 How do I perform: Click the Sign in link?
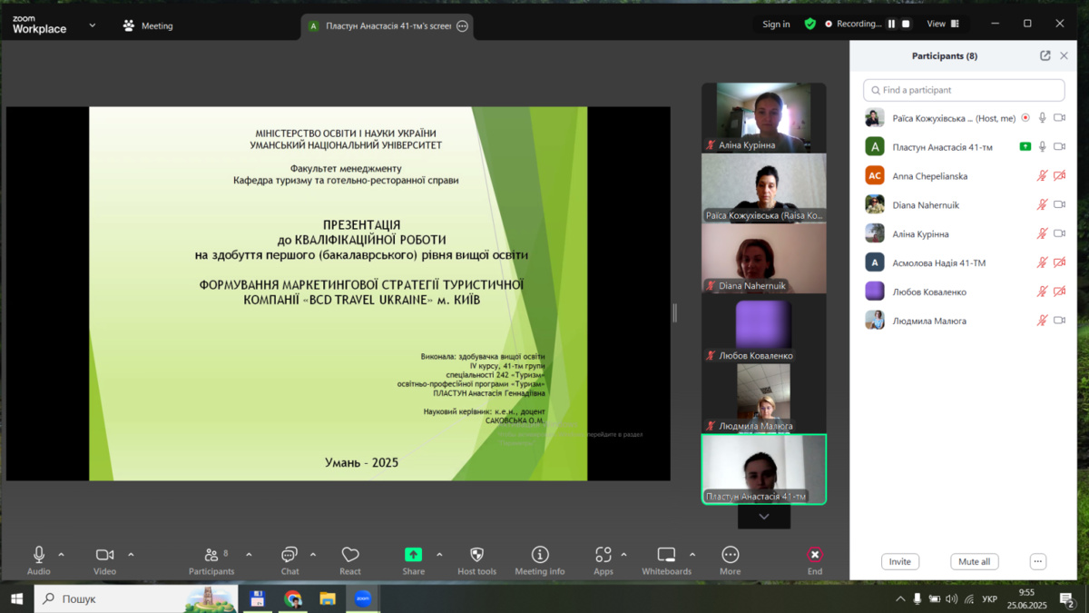pyautogui.click(x=776, y=25)
